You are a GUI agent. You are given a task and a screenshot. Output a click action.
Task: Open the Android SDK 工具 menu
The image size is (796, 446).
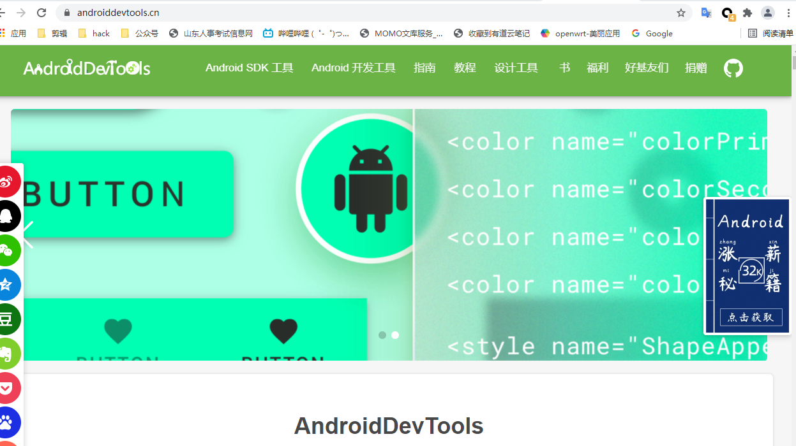[x=250, y=68]
